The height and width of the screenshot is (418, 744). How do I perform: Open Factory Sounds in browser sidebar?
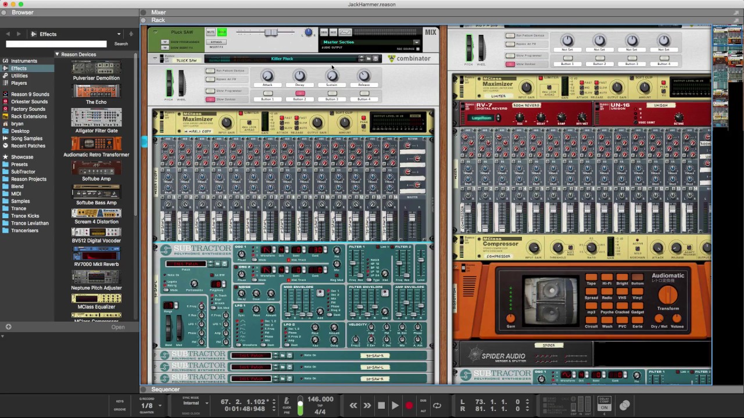(x=28, y=109)
